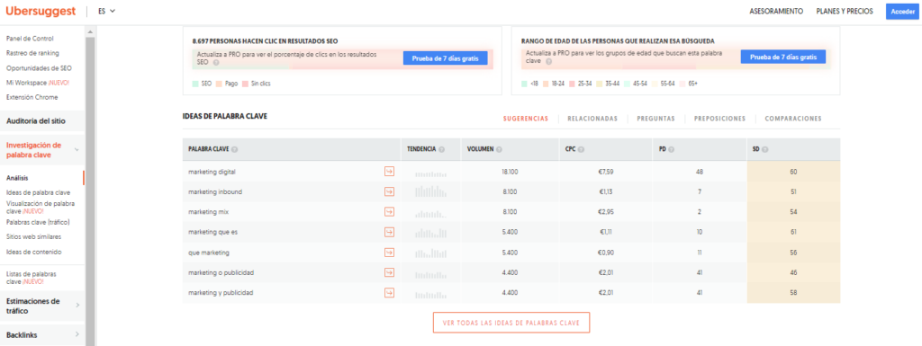
Task: Switch to the COMPARACIONES tab
Action: [x=793, y=119]
